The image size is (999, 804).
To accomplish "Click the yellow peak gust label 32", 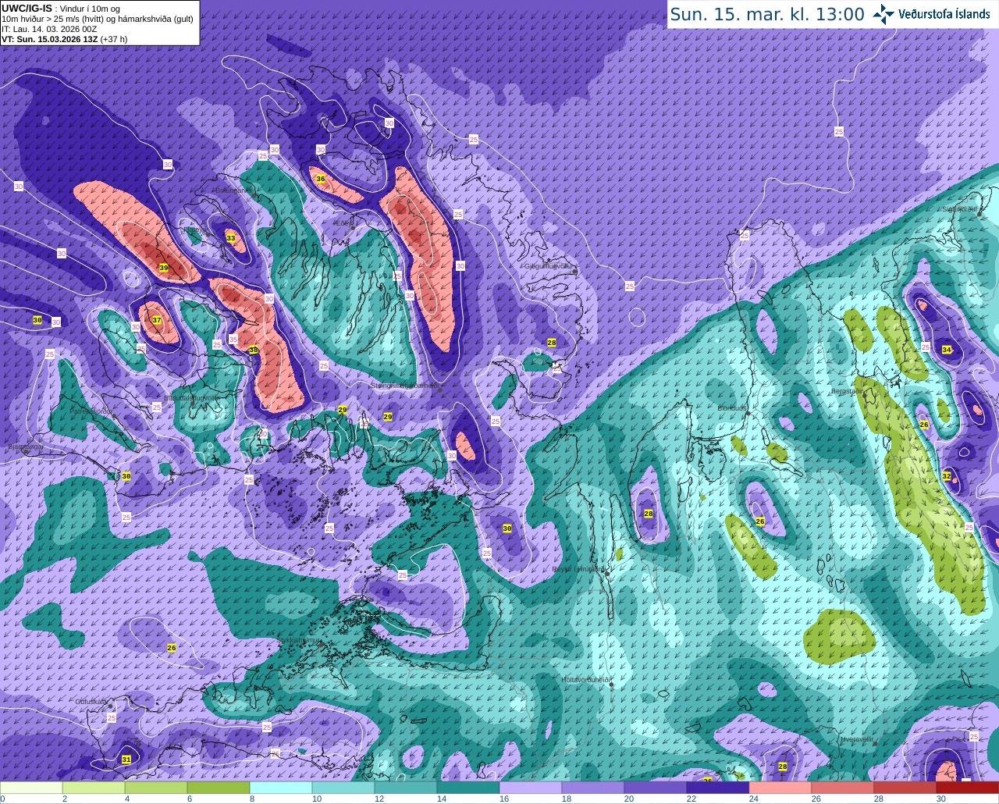I will [x=946, y=476].
